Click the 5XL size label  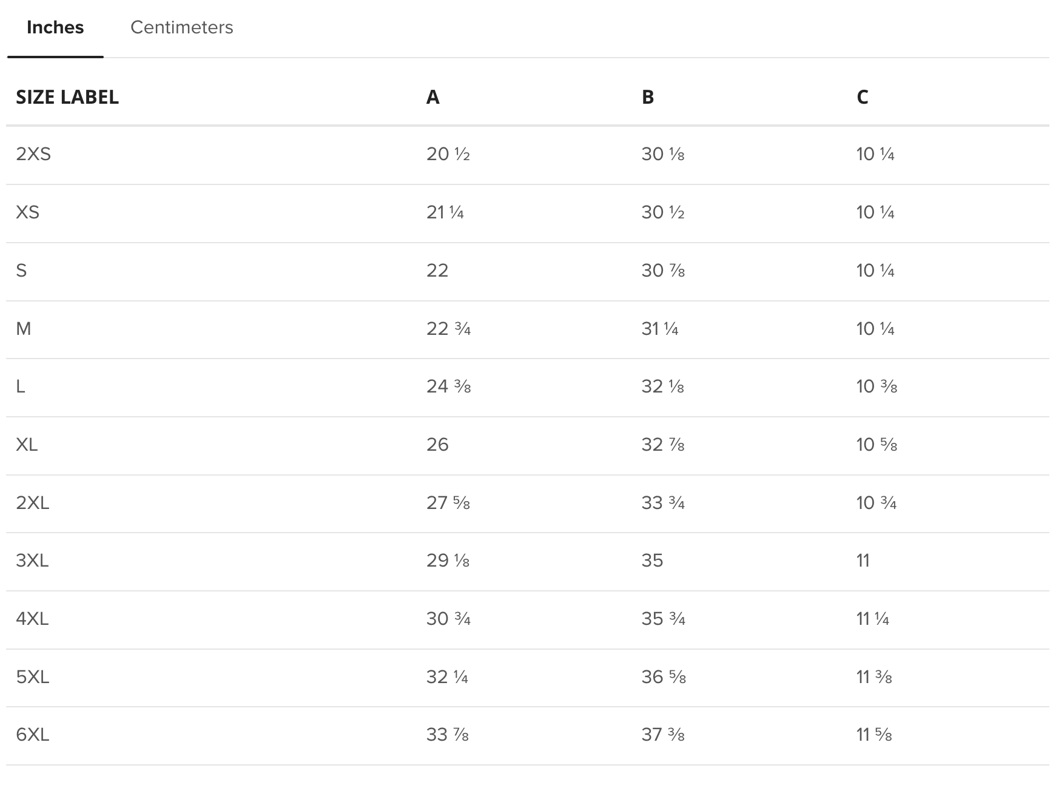33,677
